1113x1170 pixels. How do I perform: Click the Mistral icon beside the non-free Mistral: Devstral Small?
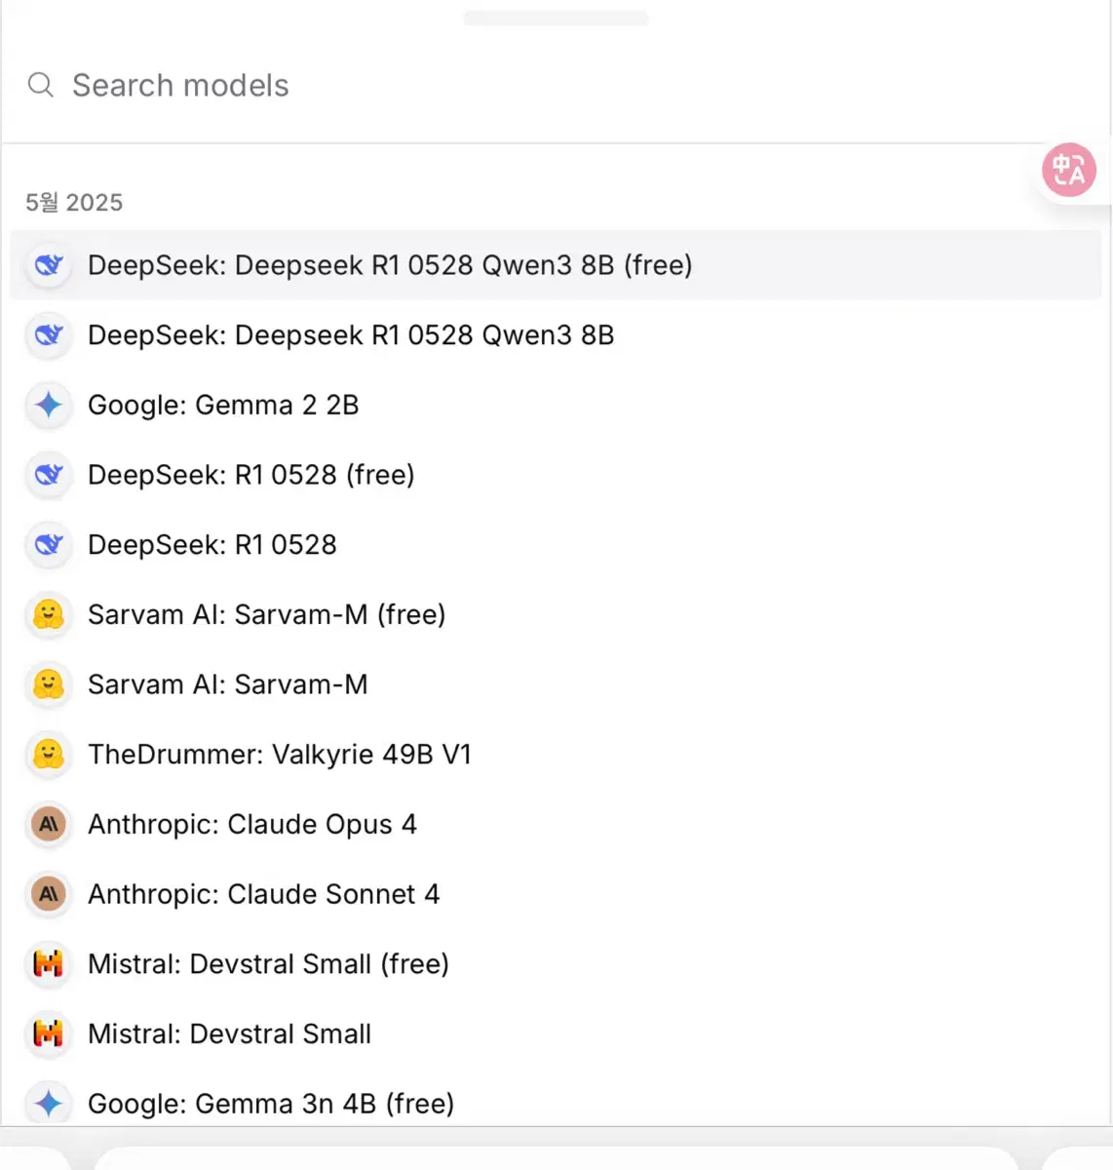(x=49, y=1033)
